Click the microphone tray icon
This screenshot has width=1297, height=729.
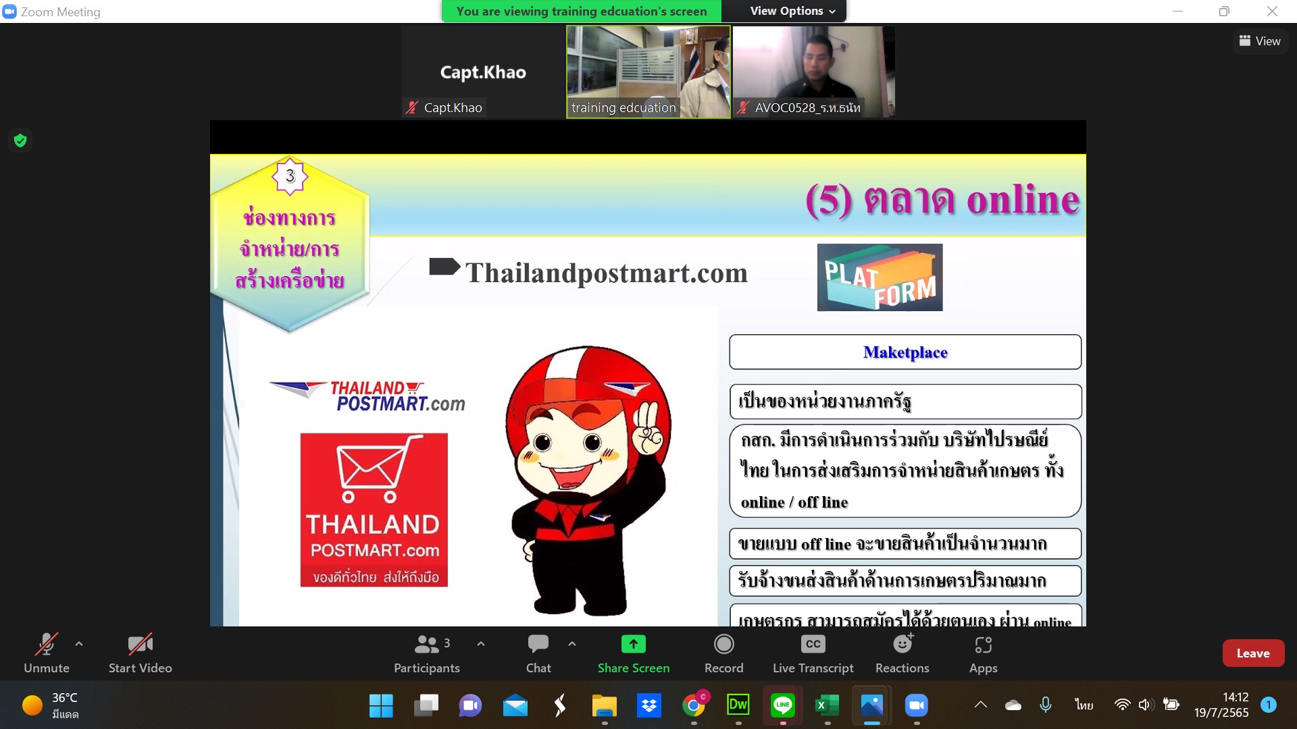pyautogui.click(x=1046, y=705)
